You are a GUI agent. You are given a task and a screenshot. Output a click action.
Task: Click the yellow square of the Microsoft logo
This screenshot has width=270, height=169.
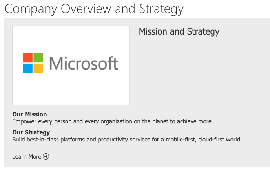(38, 68)
